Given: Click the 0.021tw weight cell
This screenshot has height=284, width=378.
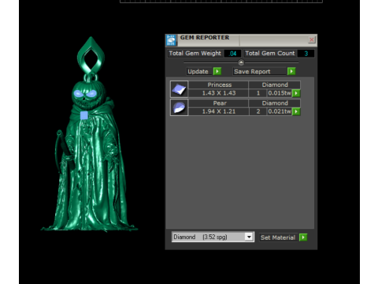Looking at the screenshot, I should 280,111.
